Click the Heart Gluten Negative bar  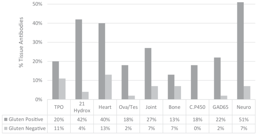(x=109, y=87)
